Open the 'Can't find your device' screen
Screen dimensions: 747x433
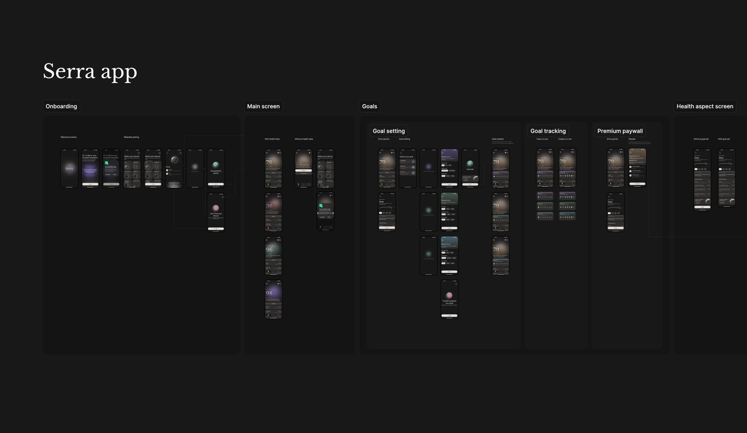click(x=216, y=212)
